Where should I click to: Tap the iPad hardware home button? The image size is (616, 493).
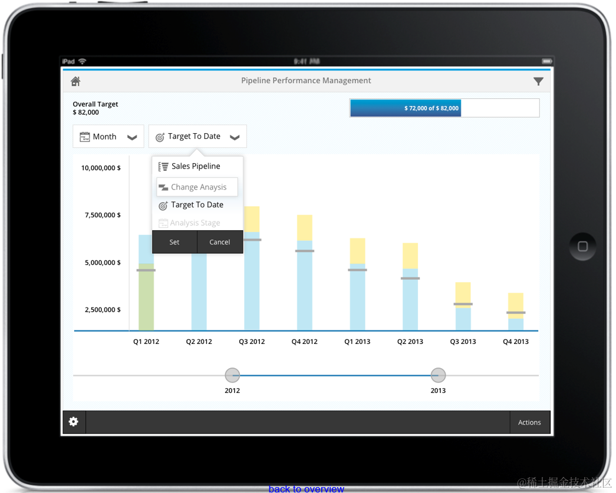click(582, 246)
